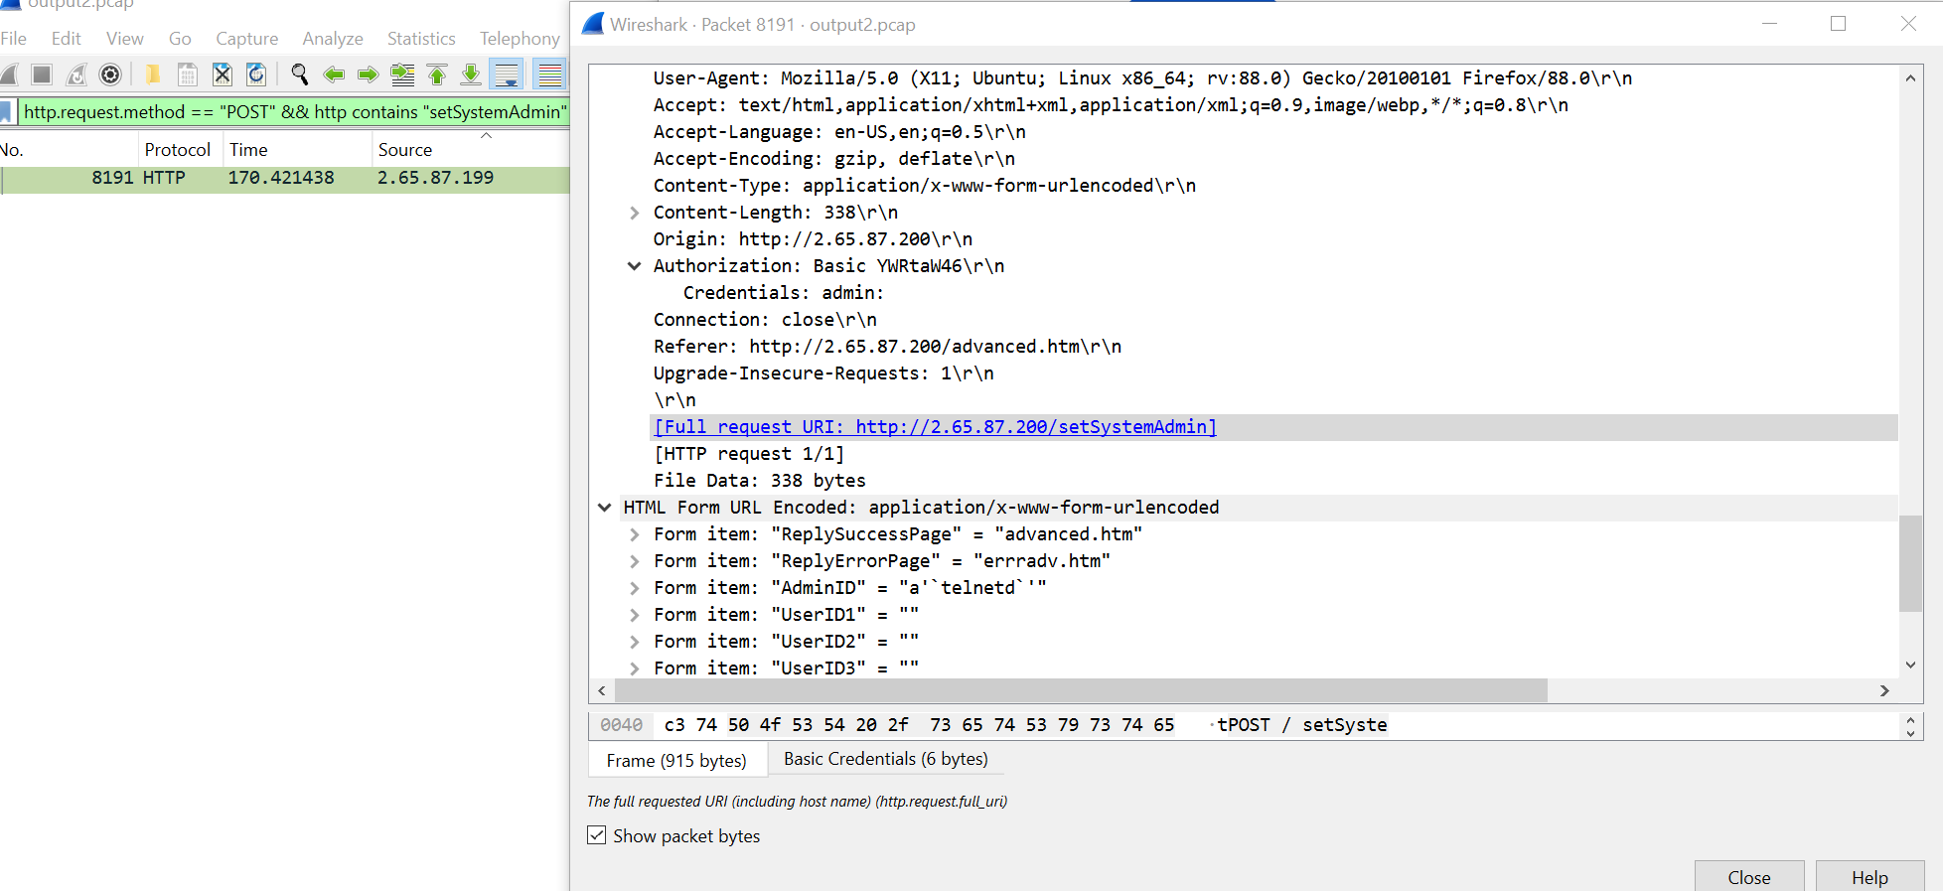Go forward in packet history

pos(369,74)
